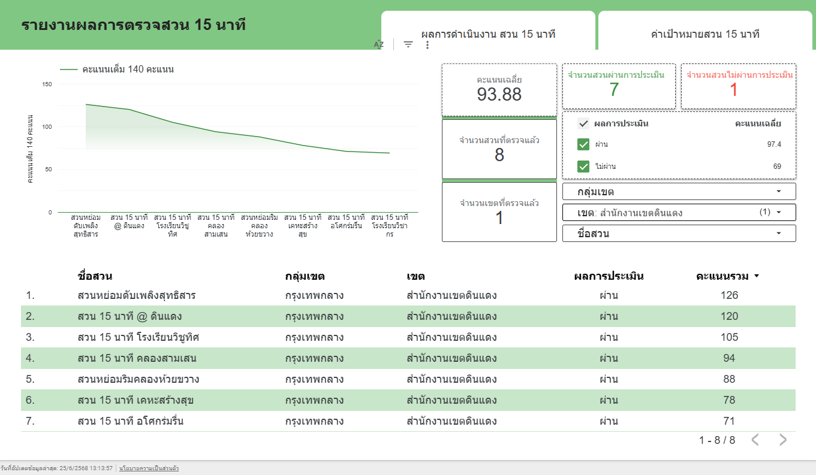Select the สวนหย่อมดับเพลิงสุทธิสาร table row

pos(137,295)
